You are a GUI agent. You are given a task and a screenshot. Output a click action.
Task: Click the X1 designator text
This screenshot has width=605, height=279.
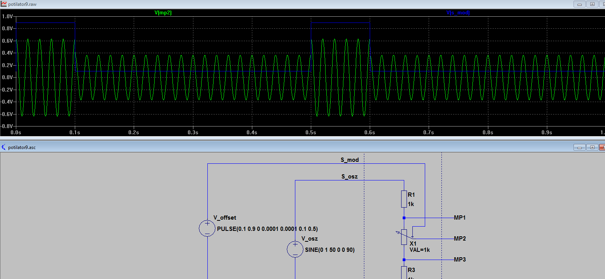tap(413, 243)
